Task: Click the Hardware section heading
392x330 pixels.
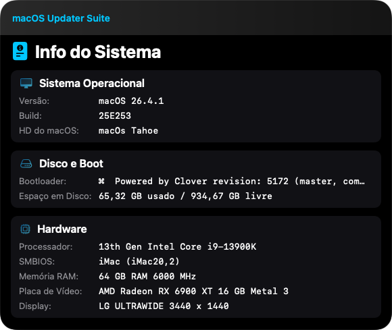Action: coord(62,229)
